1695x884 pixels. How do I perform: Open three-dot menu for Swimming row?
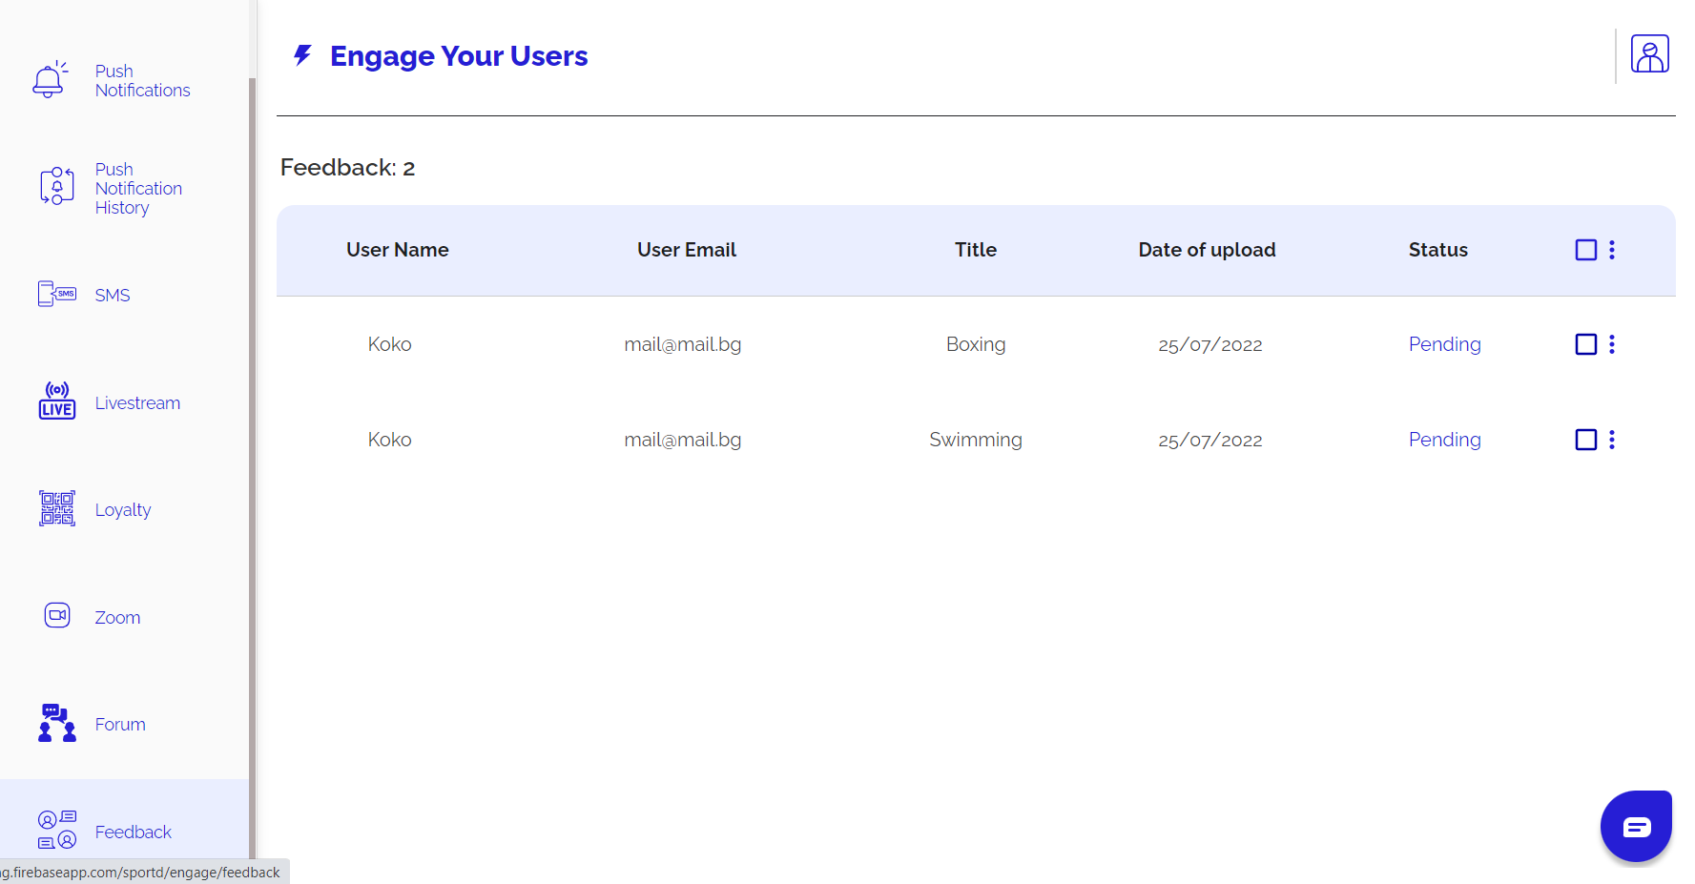(1611, 440)
